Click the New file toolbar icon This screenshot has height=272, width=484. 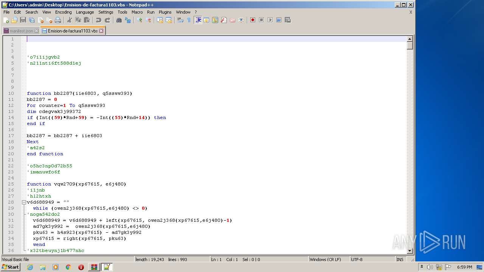[x=6, y=20]
